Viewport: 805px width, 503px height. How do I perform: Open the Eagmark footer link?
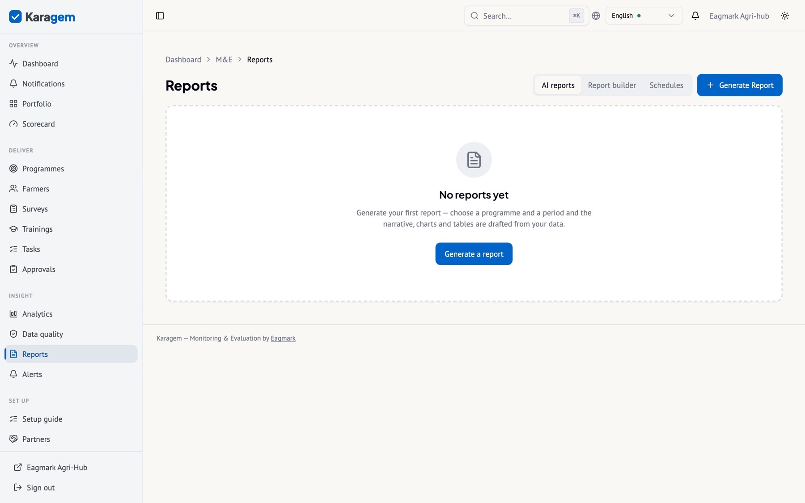(x=283, y=338)
